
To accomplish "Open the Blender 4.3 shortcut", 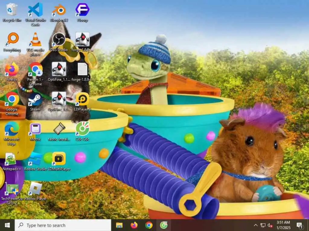I will coord(59,12).
